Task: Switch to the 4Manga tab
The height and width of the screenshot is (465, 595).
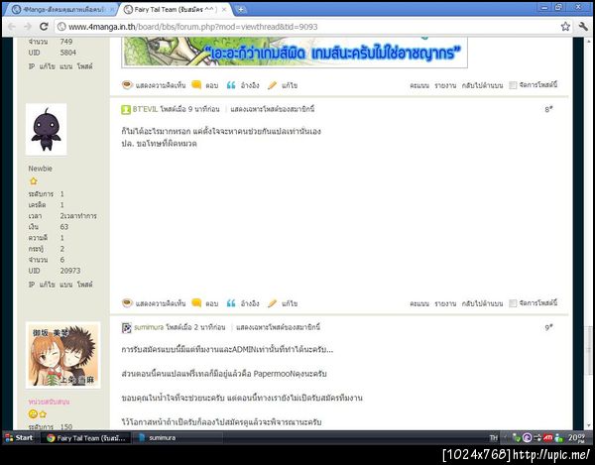Action: point(60,10)
